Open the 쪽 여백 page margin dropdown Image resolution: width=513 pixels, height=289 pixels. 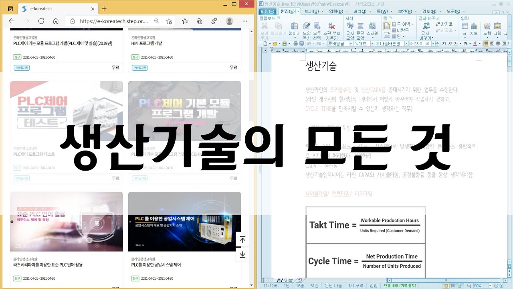(x=402, y=24)
